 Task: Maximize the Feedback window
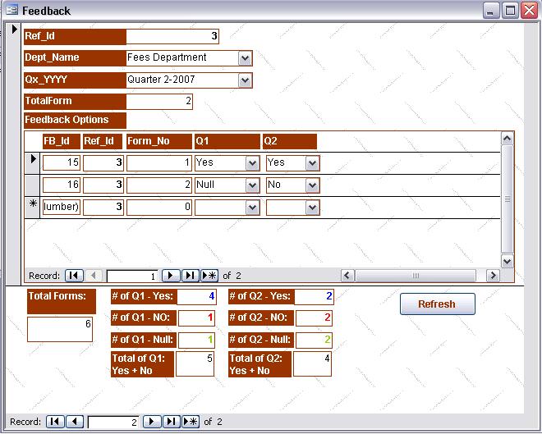(x=510, y=11)
